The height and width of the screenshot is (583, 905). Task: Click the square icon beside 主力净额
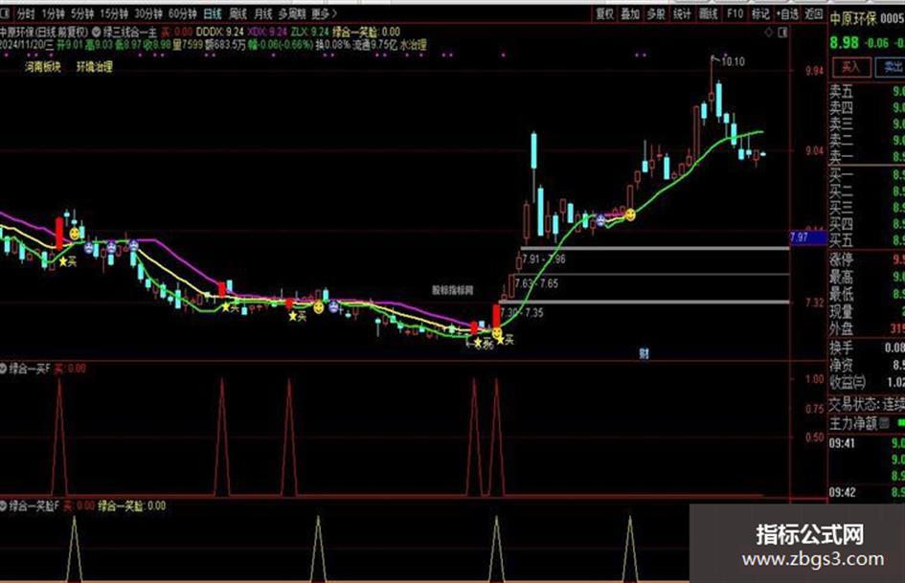point(884,424)
